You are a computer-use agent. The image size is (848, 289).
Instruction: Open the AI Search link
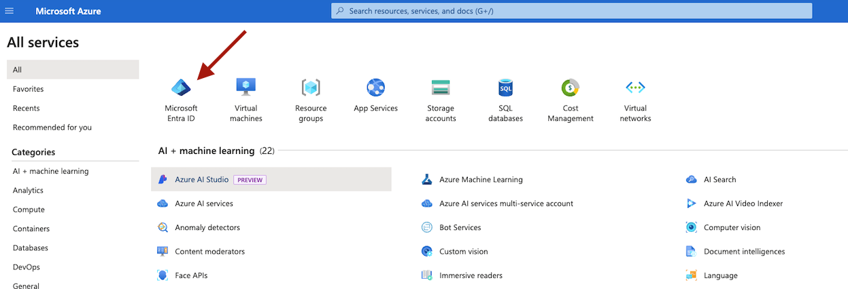(719, 180)
